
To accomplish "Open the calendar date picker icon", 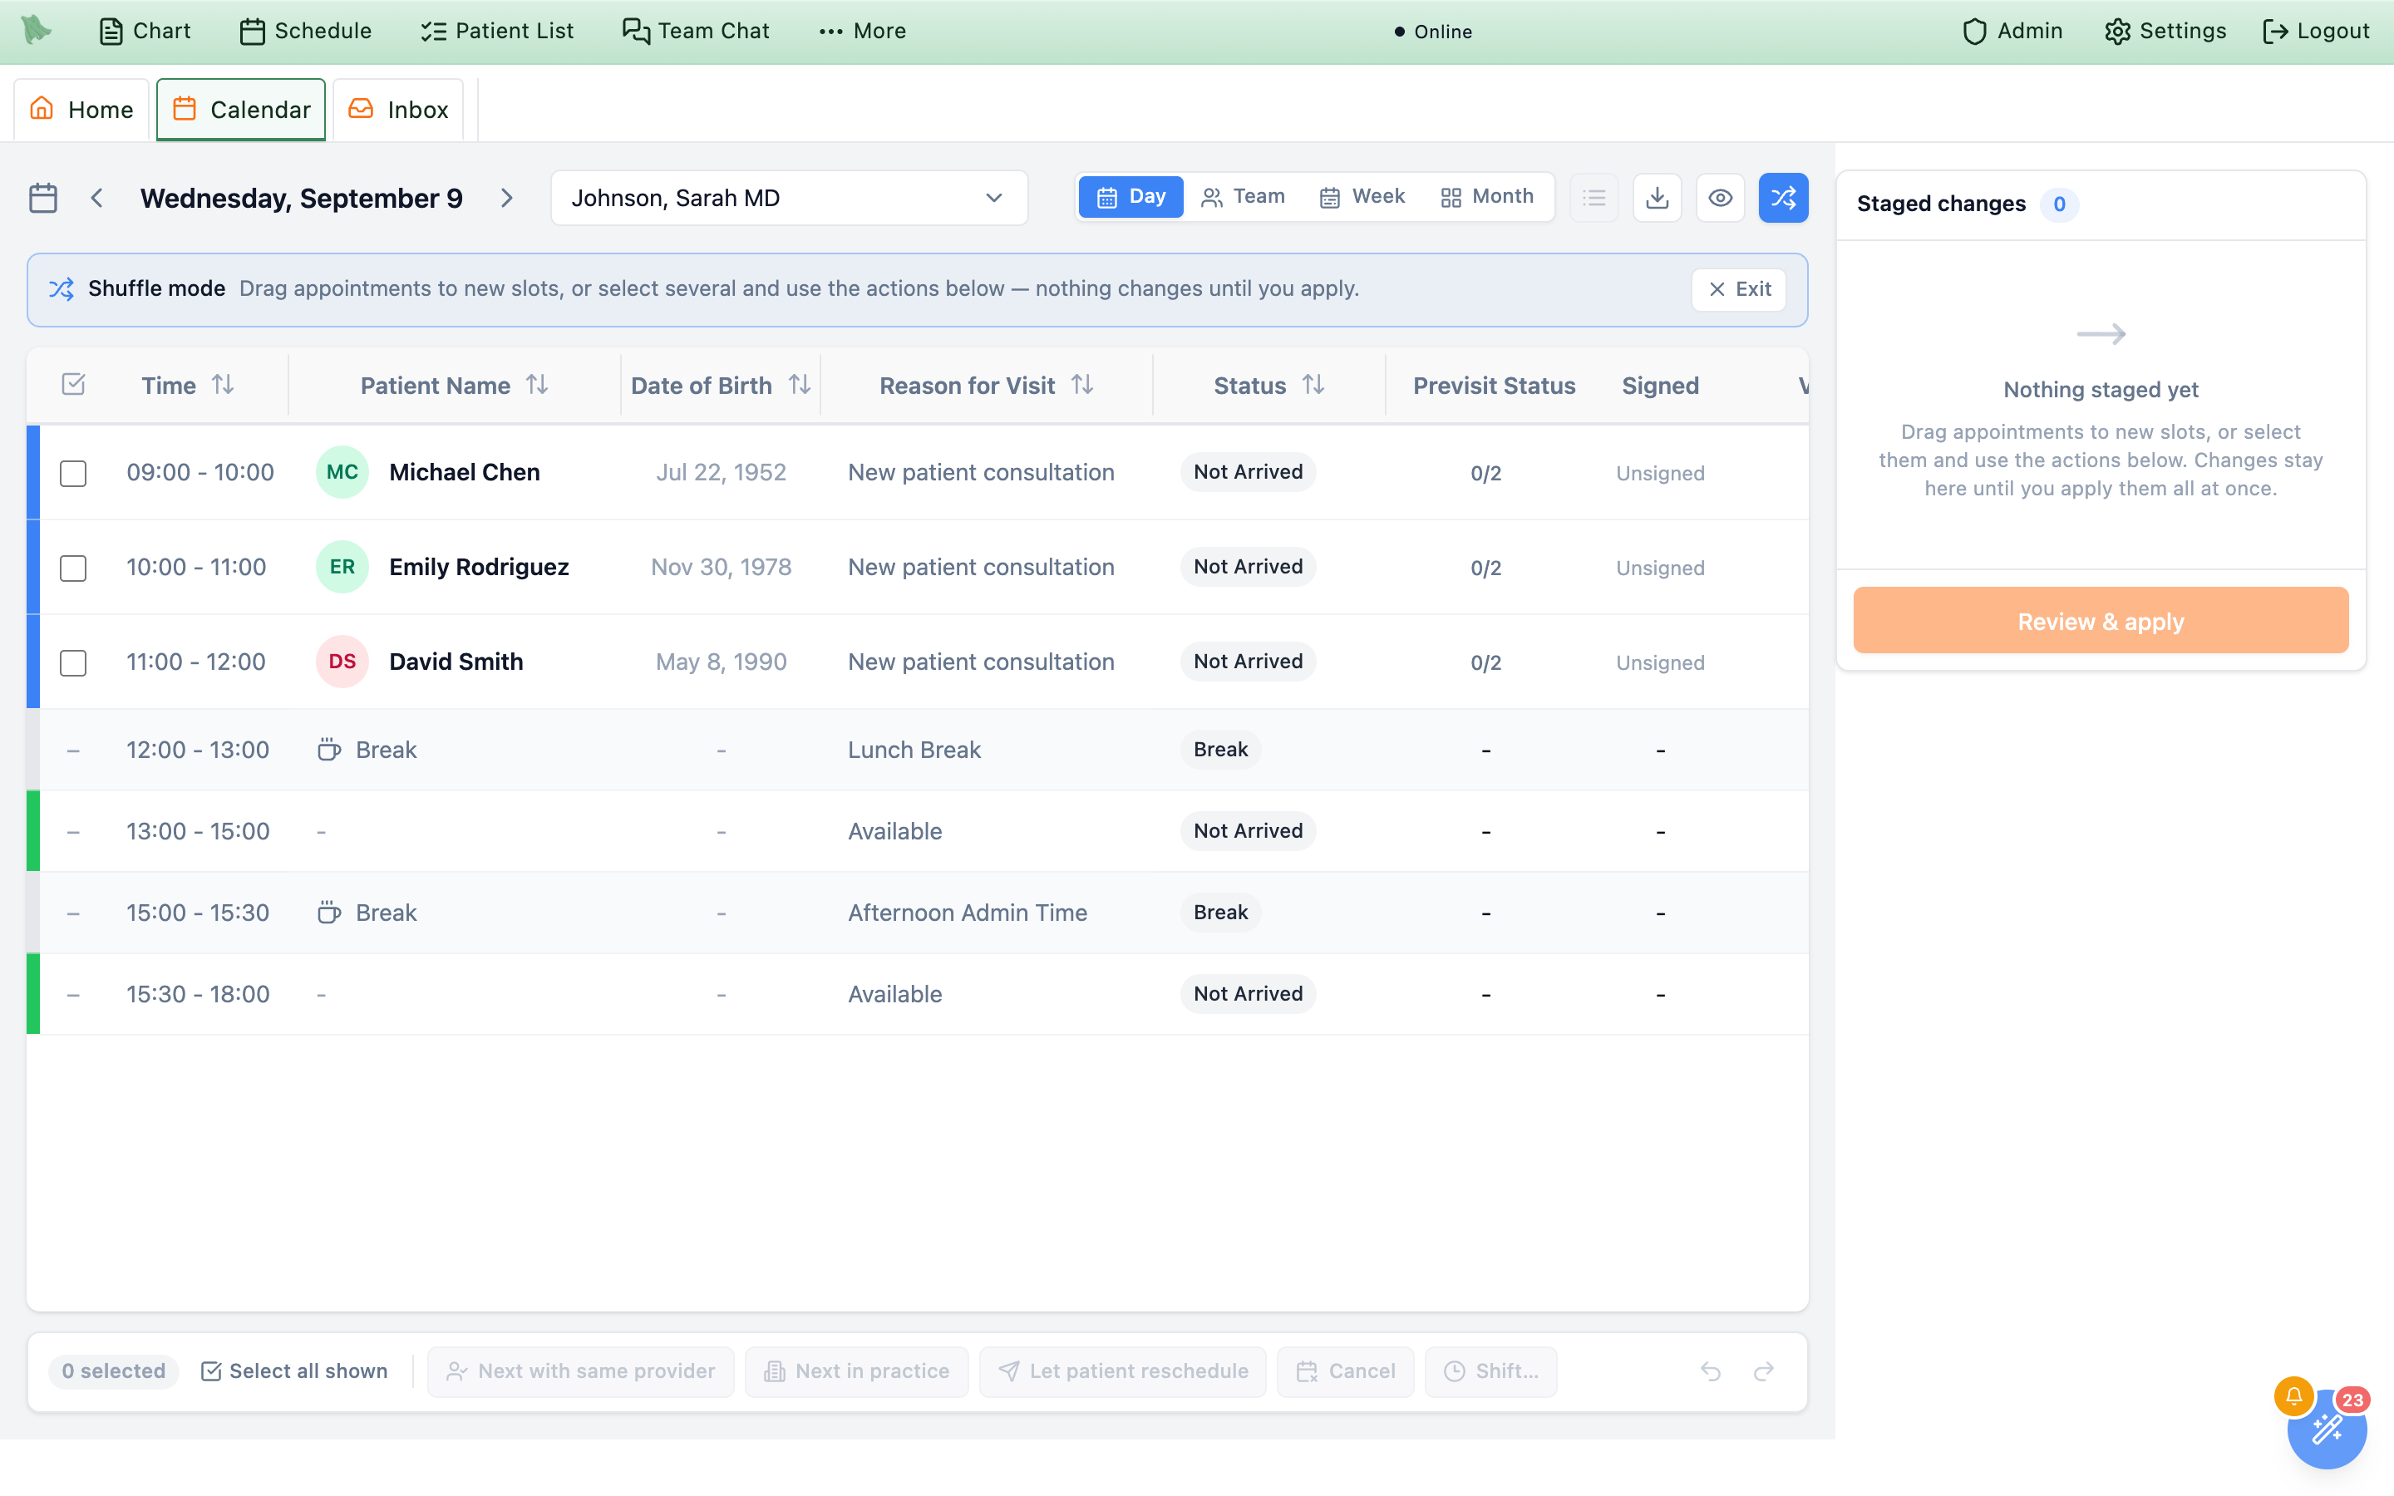I will (x=42, y=198).
